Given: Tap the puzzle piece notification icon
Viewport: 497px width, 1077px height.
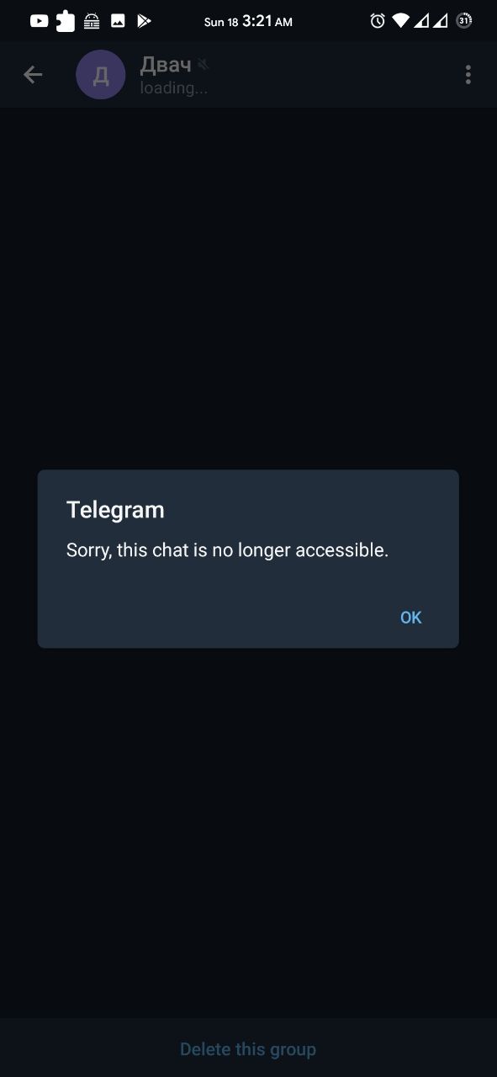Looking at the screenshot, I should [x=66, y=21].
